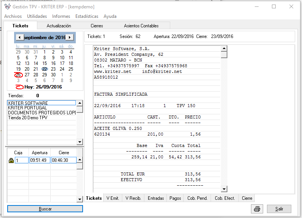Open the Asientos Contables tab
The width and height of the screenshot is (302, 218).
click(x=141, y=26)
